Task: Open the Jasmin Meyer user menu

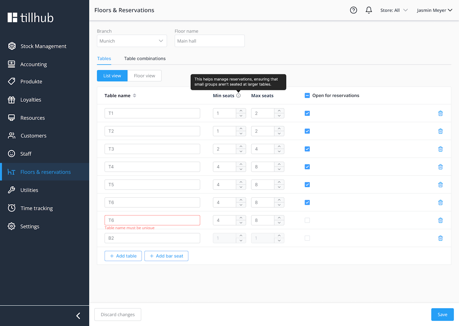Action: click(x=434, y=10)
